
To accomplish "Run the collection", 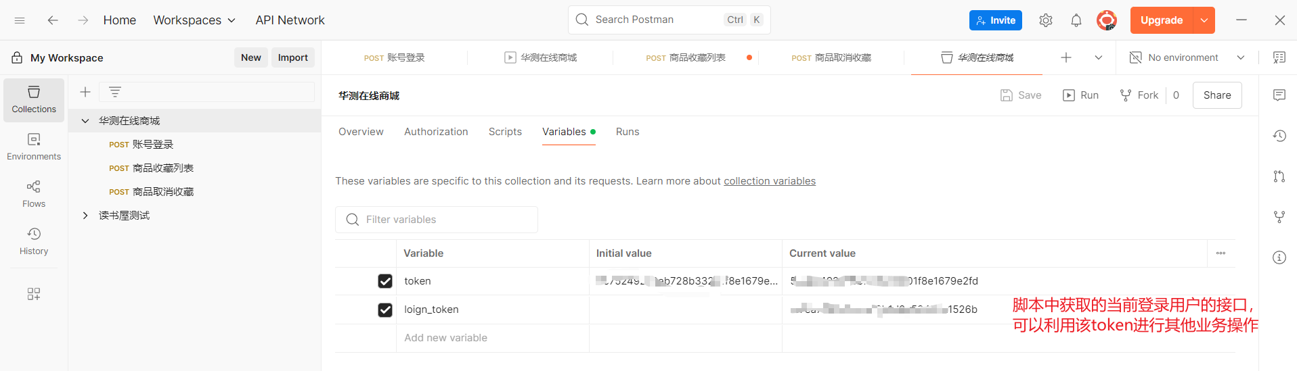I will pyautogui.click(x=1080, y=95).
